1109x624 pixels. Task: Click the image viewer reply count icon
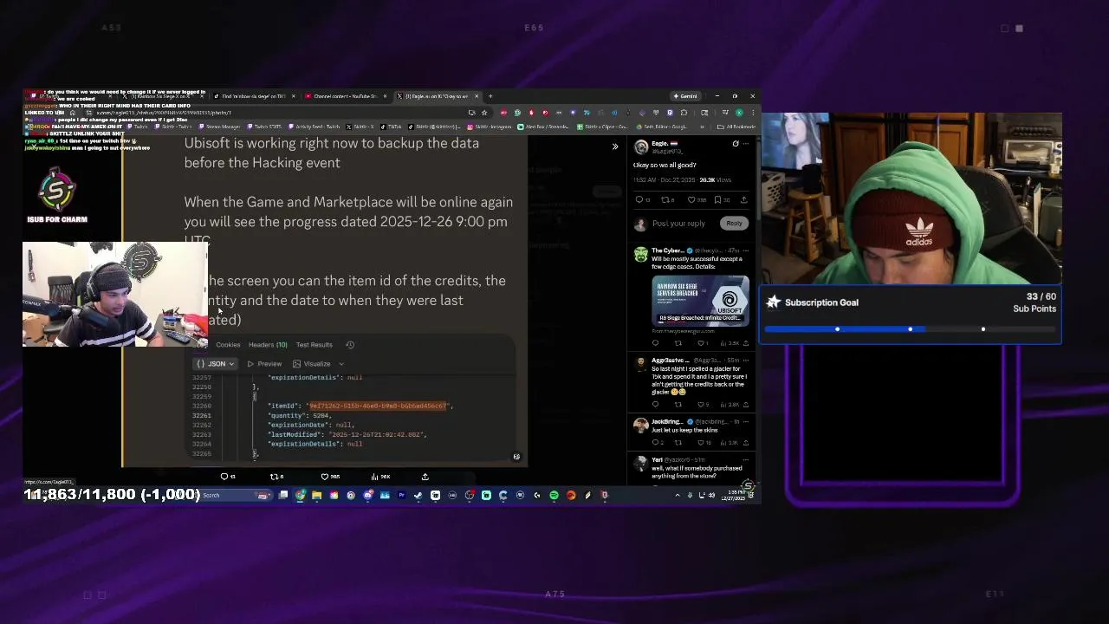point(224,477)
